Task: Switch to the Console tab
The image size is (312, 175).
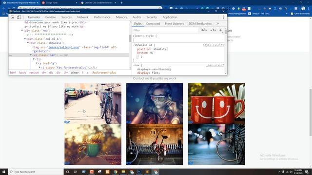Action: click(51, 17)
